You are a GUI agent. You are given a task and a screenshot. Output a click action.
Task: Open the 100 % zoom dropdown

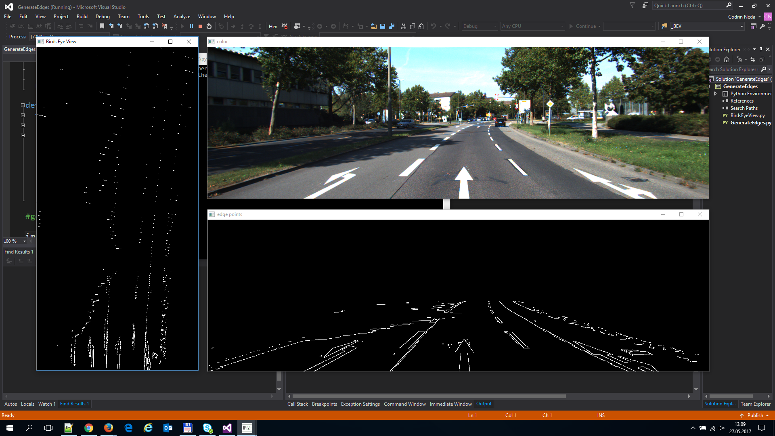click(x=25, y=241)
